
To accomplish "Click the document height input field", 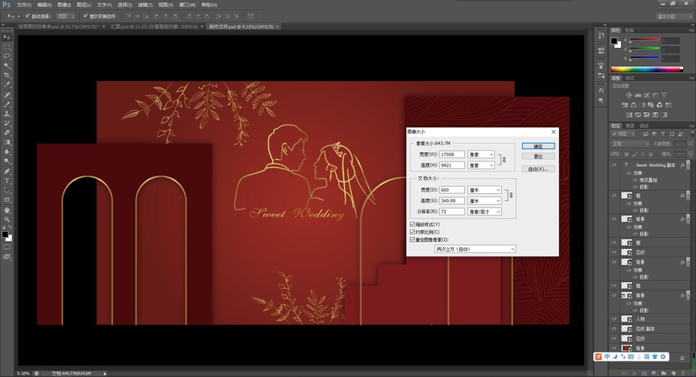I will (452, 201).
